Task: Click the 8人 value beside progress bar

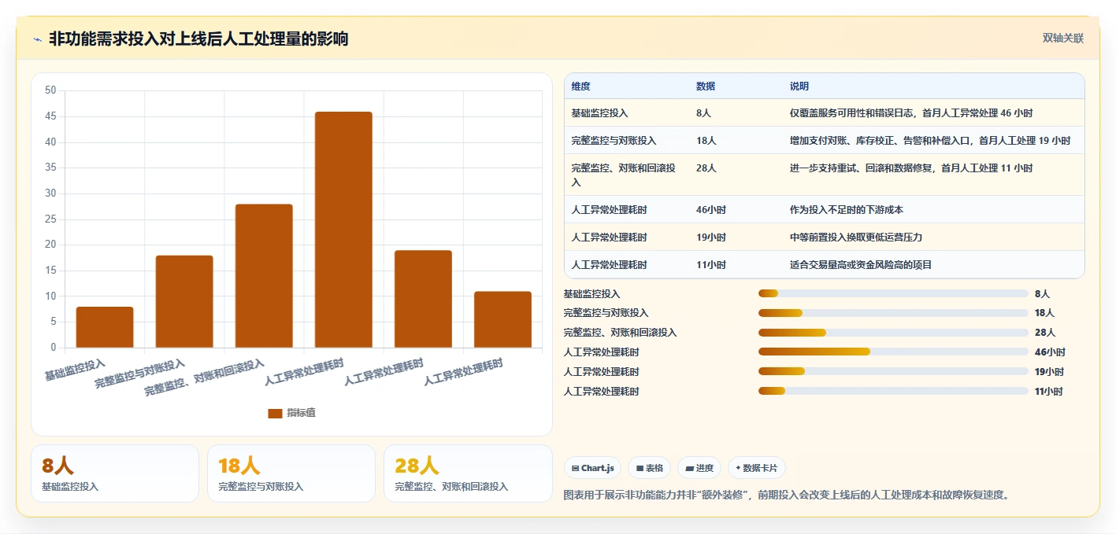Action: coord(1042,294)
